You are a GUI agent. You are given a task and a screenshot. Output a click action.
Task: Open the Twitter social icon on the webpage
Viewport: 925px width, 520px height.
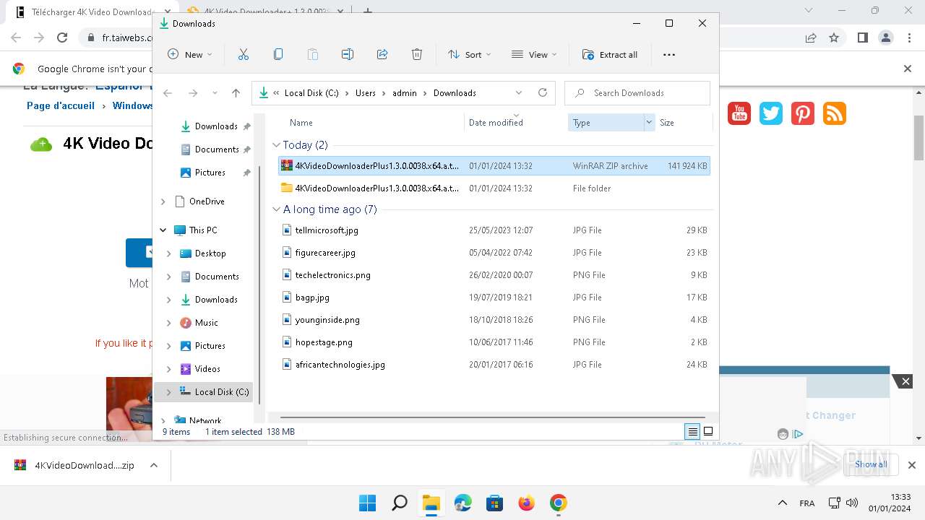pos(771,113)
